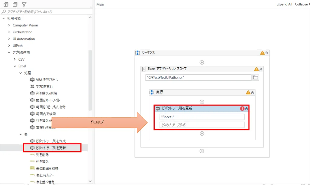Click the plus icon below ピボット テーブルを更新 activity

[202, 133]
